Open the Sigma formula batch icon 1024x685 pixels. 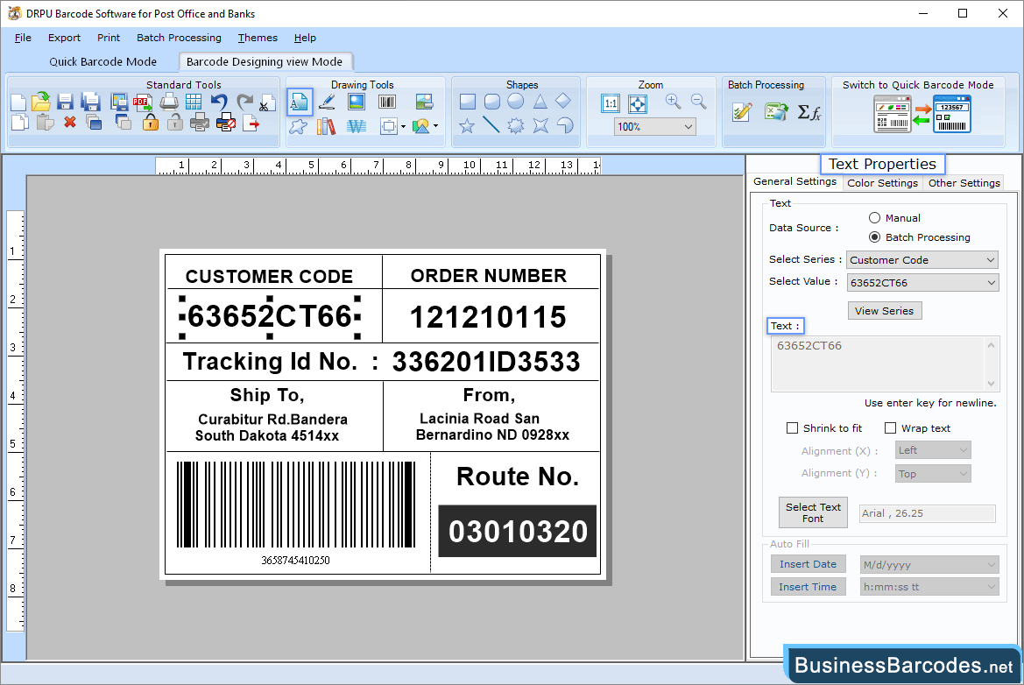[x=809, y=112]
